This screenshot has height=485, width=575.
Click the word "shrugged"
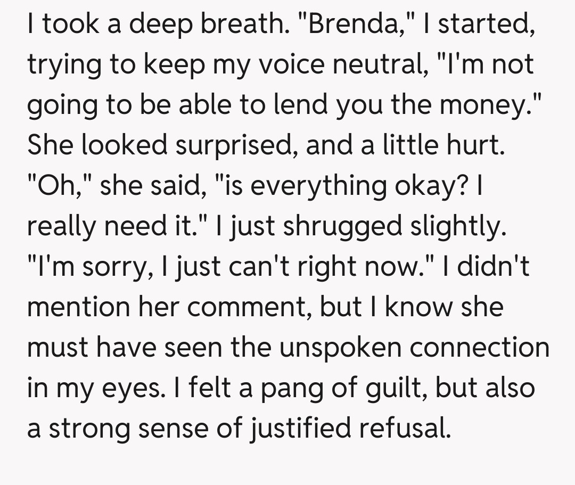[343, 226]
